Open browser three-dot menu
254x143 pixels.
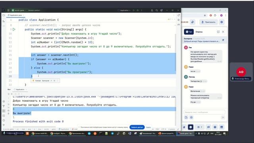225,15
